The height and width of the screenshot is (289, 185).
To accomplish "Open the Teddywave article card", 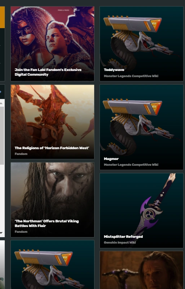I will (x=141, y=44).
